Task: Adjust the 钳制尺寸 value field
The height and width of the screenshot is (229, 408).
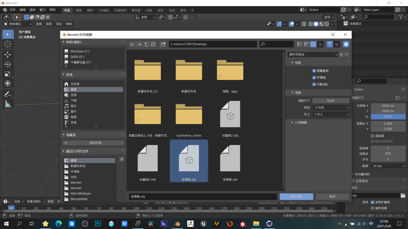Action: pyautogui.click(x=331, y=101)
